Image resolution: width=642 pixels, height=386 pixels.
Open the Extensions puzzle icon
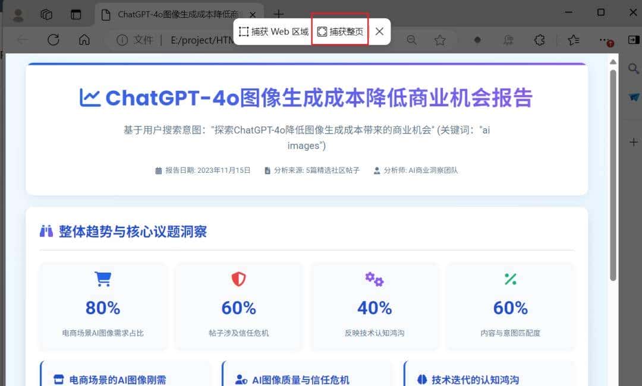pyautogui.click(x=539, y=40)
